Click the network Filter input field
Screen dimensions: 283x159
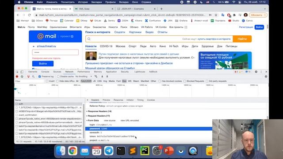[x=29, y=81]
